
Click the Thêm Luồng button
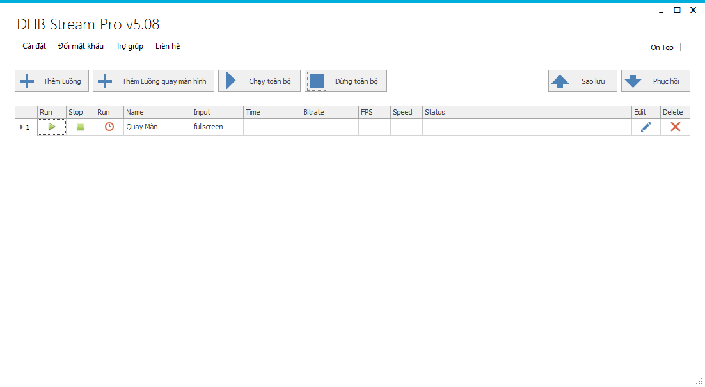tap(52, 81)
